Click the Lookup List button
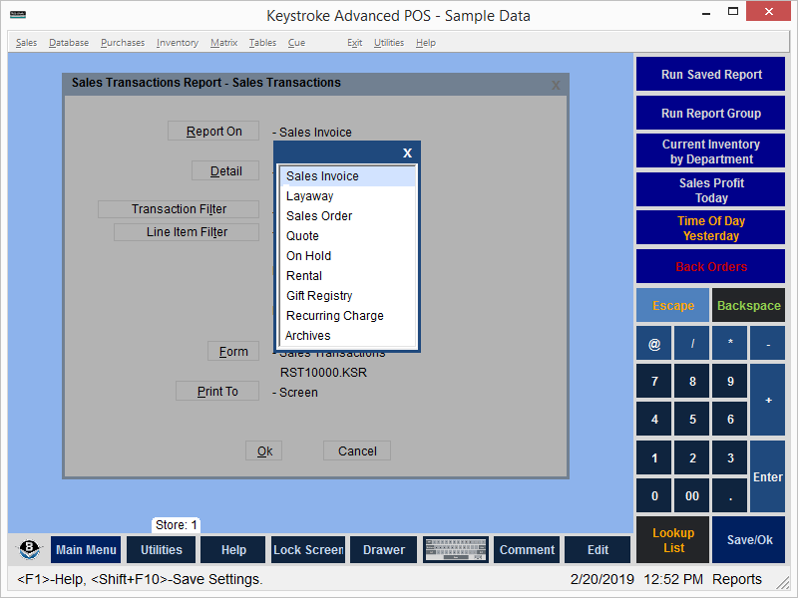 [x=673, y=540]
